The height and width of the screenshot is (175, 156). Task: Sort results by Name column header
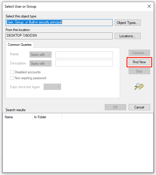17,117
